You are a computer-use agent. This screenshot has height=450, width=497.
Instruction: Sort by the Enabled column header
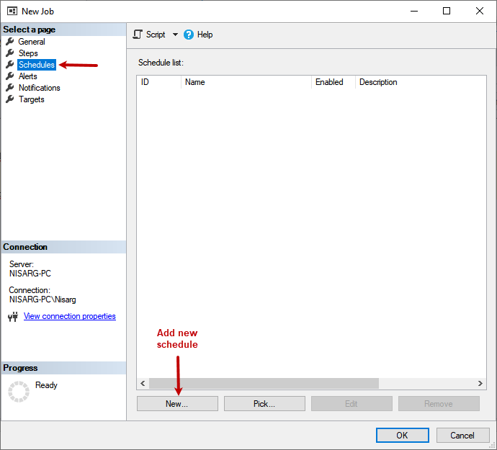click(333, 82)
